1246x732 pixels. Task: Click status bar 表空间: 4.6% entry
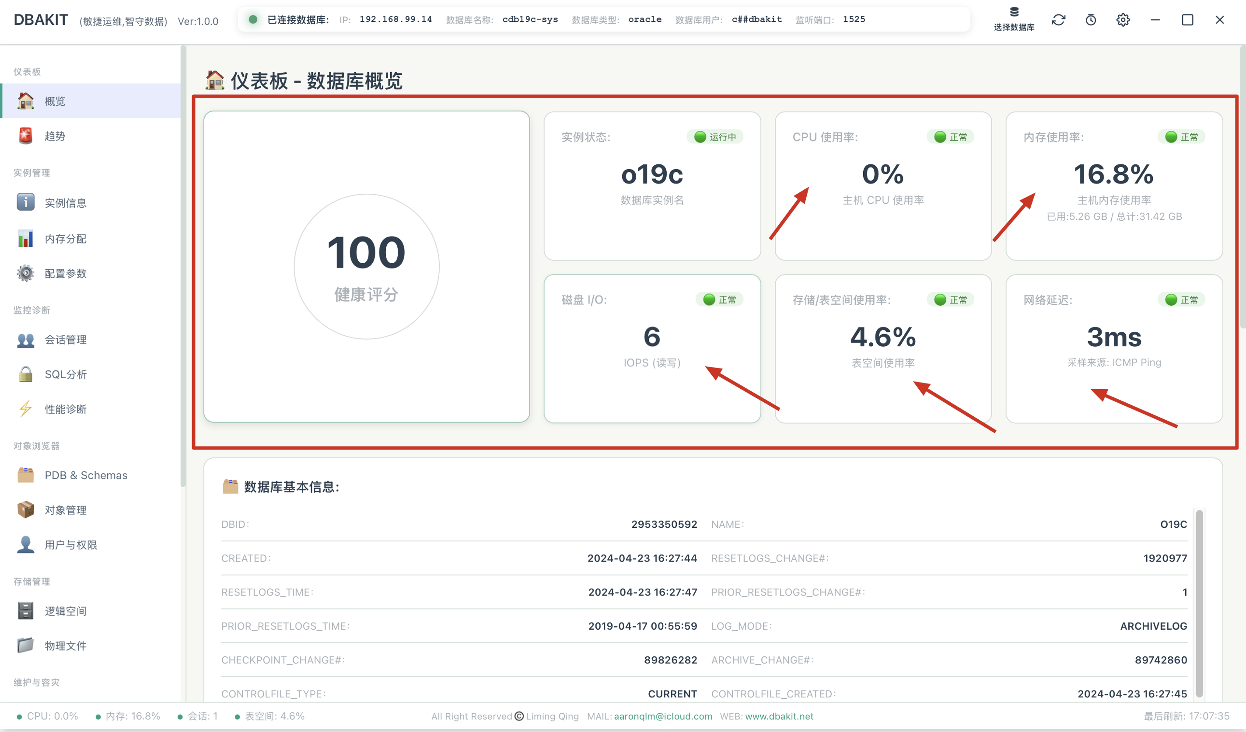tap(269, 716)
